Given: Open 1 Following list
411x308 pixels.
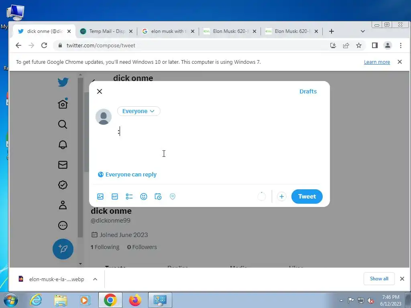Looking at the screenshot, I should [105, 247].
